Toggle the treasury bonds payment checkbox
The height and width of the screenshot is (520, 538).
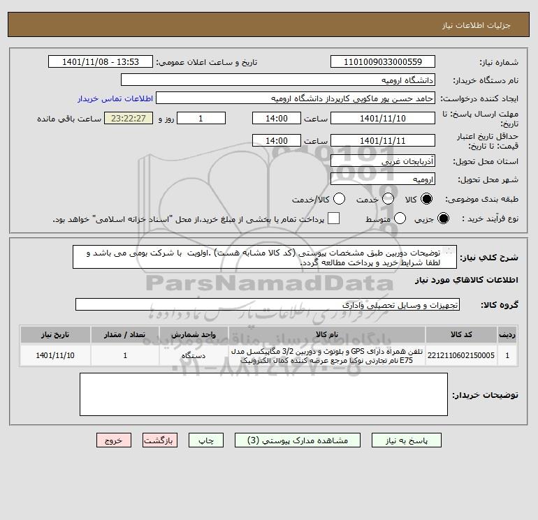tap(333, 218)
